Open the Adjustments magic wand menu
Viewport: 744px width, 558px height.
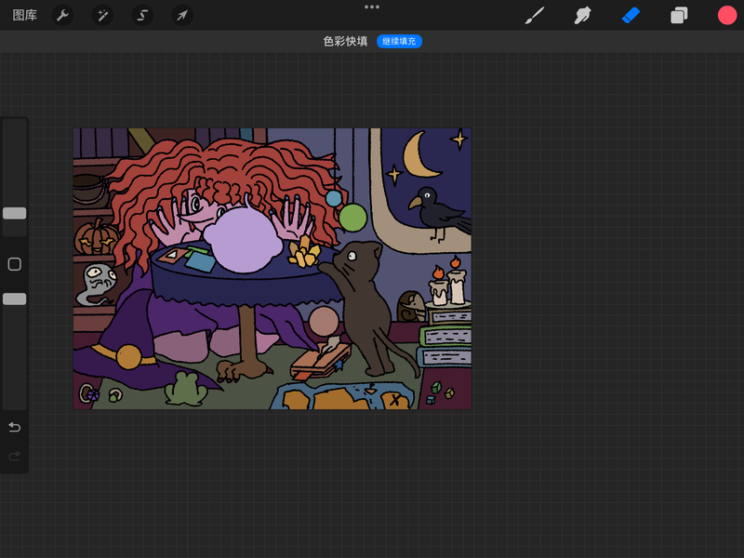102,15
